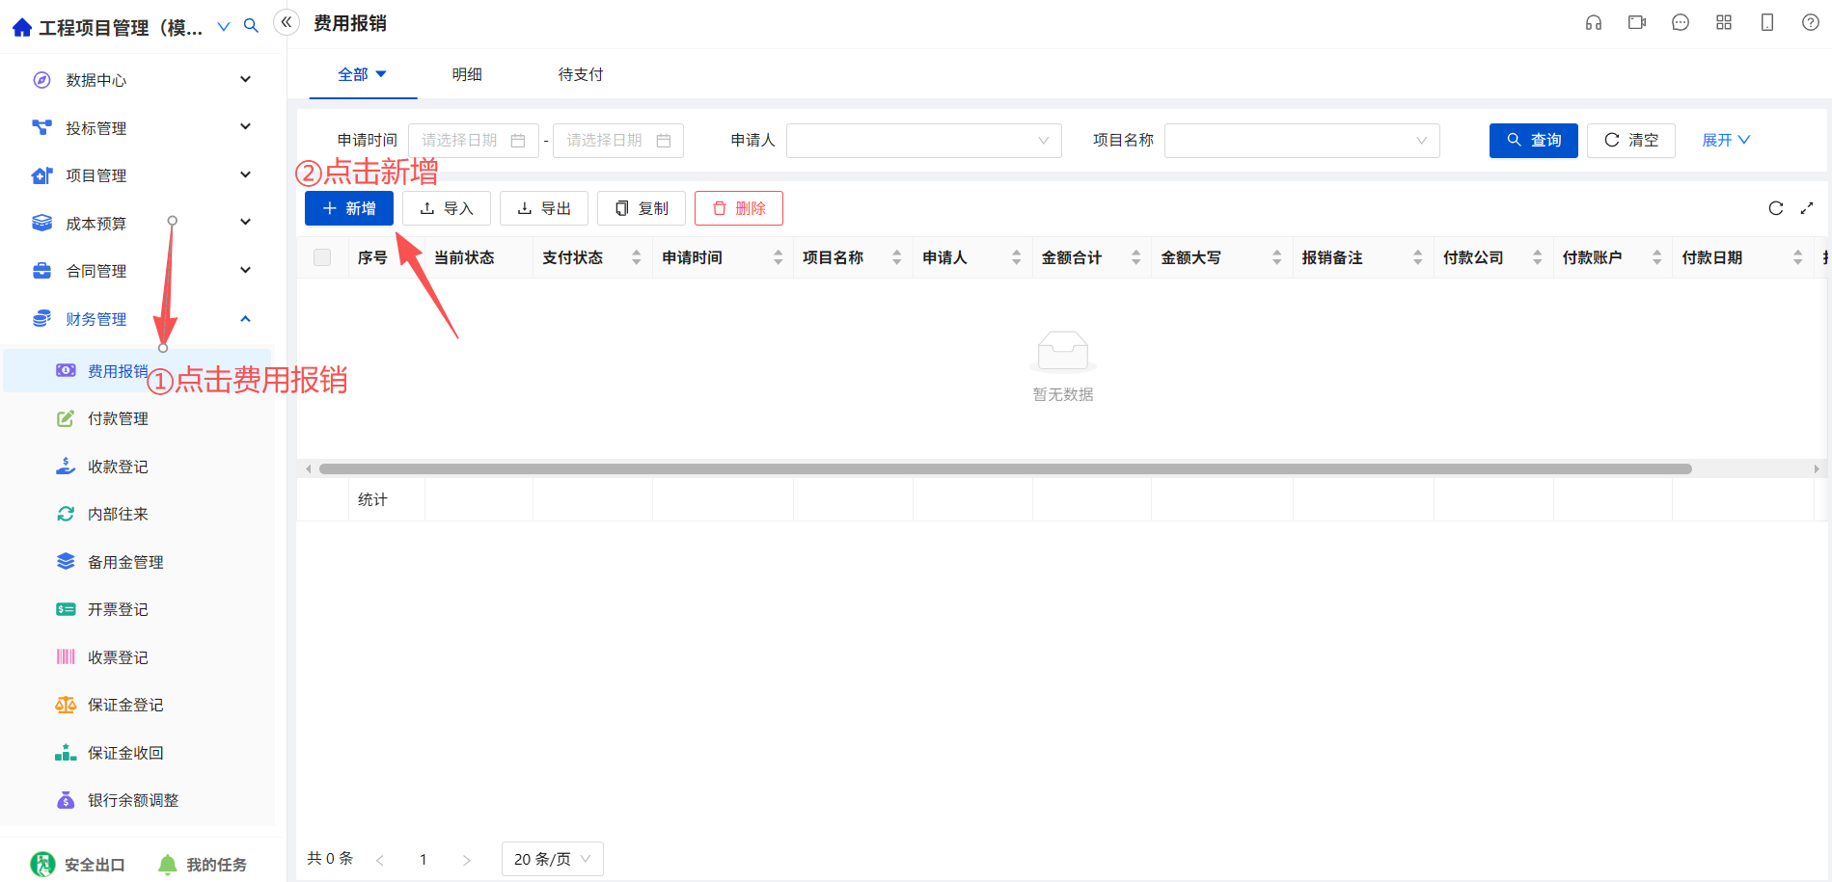
Task: Click the horizontal table scrollbar
Action: tap(1005, 469)
